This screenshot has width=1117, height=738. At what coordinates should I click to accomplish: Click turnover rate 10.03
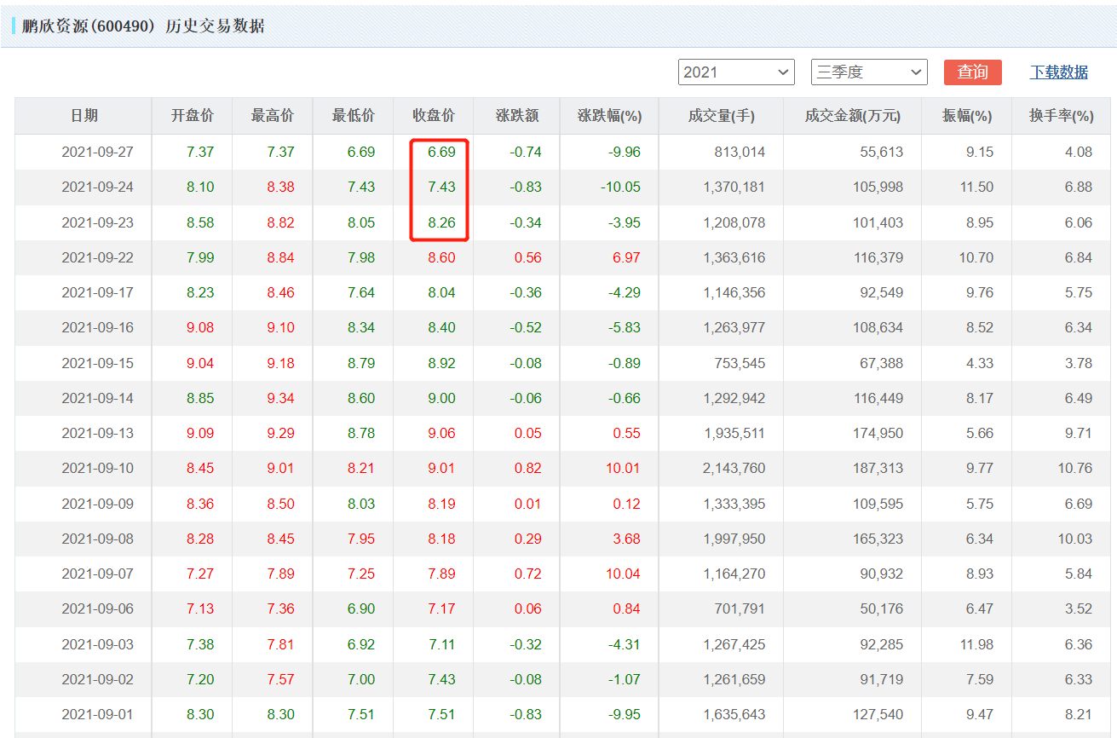click(x=1075, y=539)
